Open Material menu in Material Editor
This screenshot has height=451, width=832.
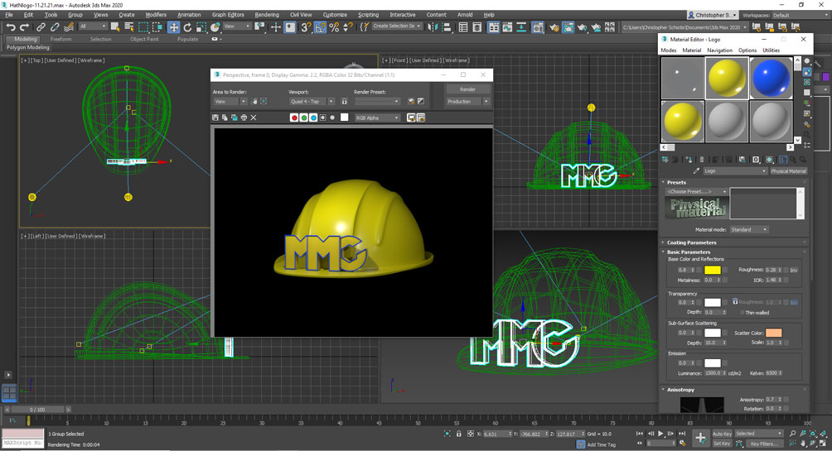pyautogui.click(x=691, y=50)
